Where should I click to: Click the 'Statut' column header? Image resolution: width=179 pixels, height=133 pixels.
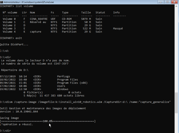(x=100, y=13)
